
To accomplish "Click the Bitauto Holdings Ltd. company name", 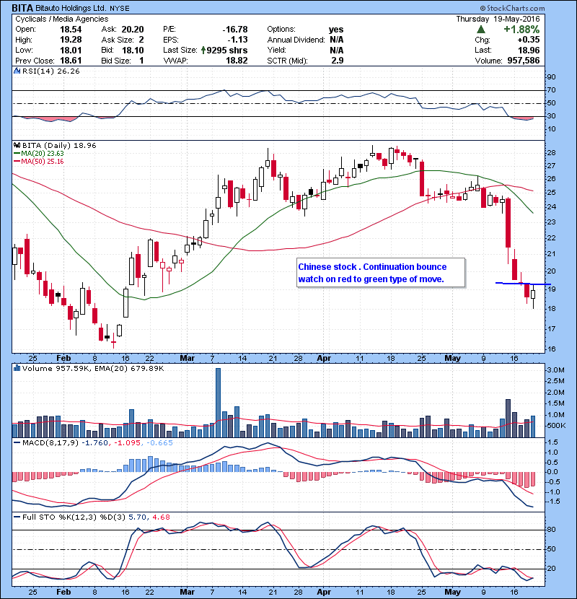I will coord(71,8).
